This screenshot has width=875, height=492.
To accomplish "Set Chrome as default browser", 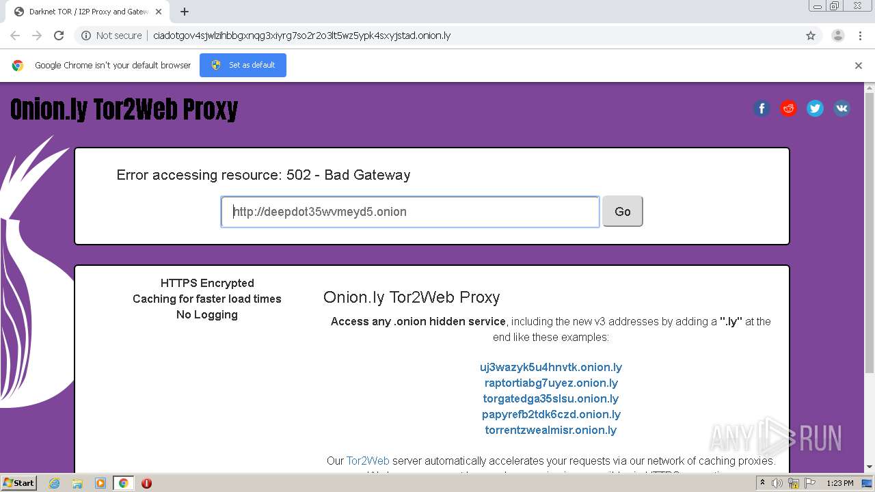I will 243,65.
